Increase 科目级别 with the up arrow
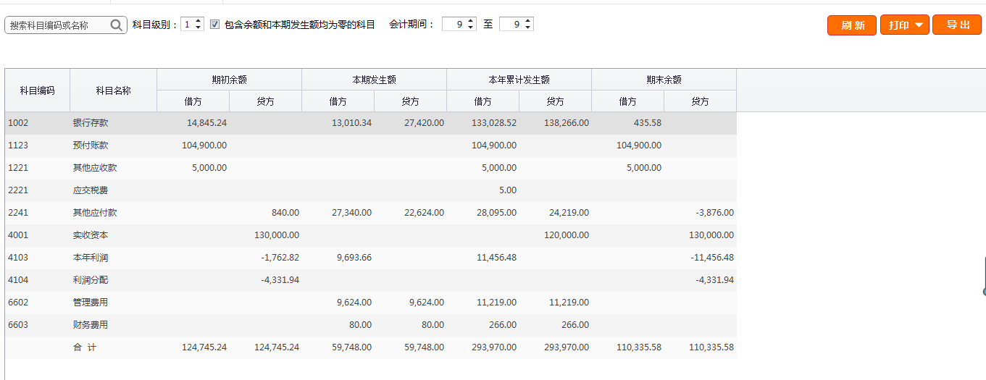The image size is (986, 380). (199, 21)
